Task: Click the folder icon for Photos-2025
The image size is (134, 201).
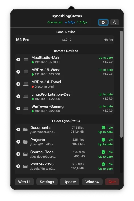Action: coord(25,166)
